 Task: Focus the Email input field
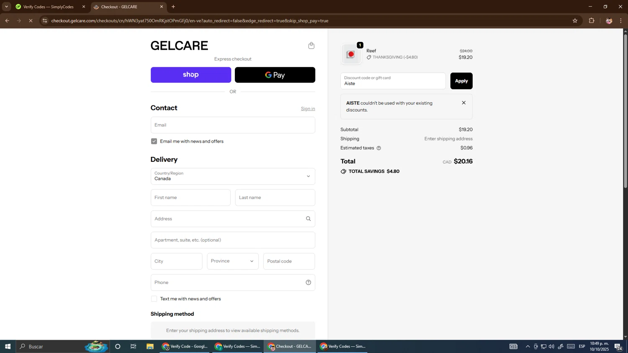[x=233, y=125]
